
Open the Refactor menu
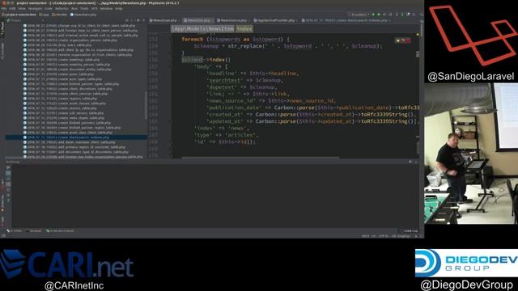[x=62, y=9]
